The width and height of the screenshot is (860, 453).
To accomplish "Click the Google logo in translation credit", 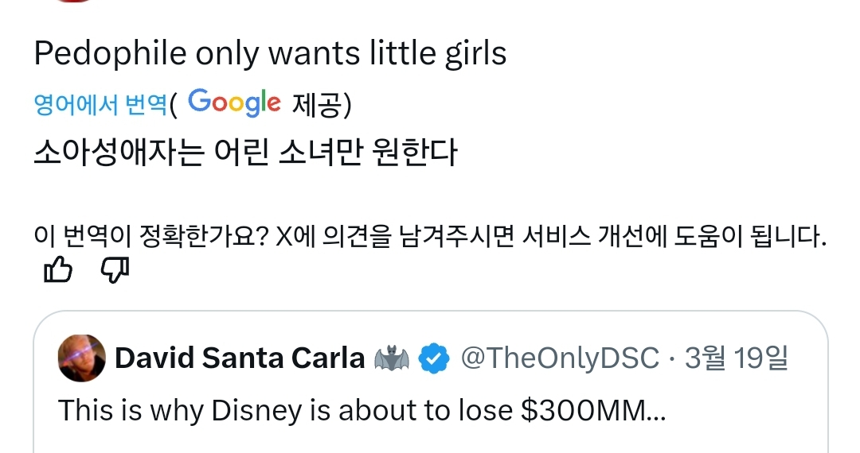I will (235, 103).
